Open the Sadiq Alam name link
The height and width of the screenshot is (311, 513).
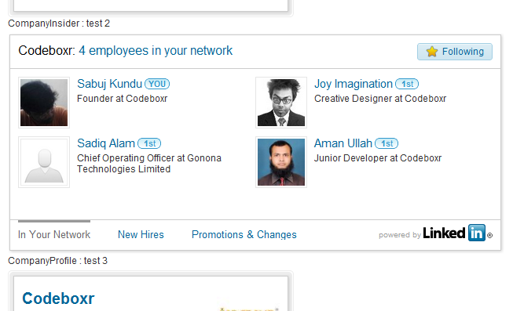106,143
